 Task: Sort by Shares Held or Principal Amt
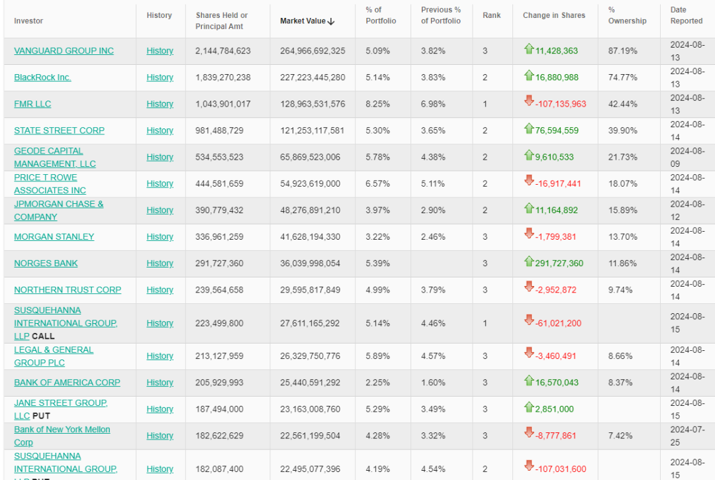click(x=222, y=21)
